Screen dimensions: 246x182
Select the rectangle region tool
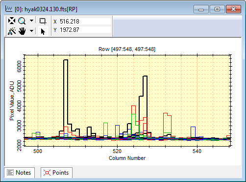(x=43, y=21)
